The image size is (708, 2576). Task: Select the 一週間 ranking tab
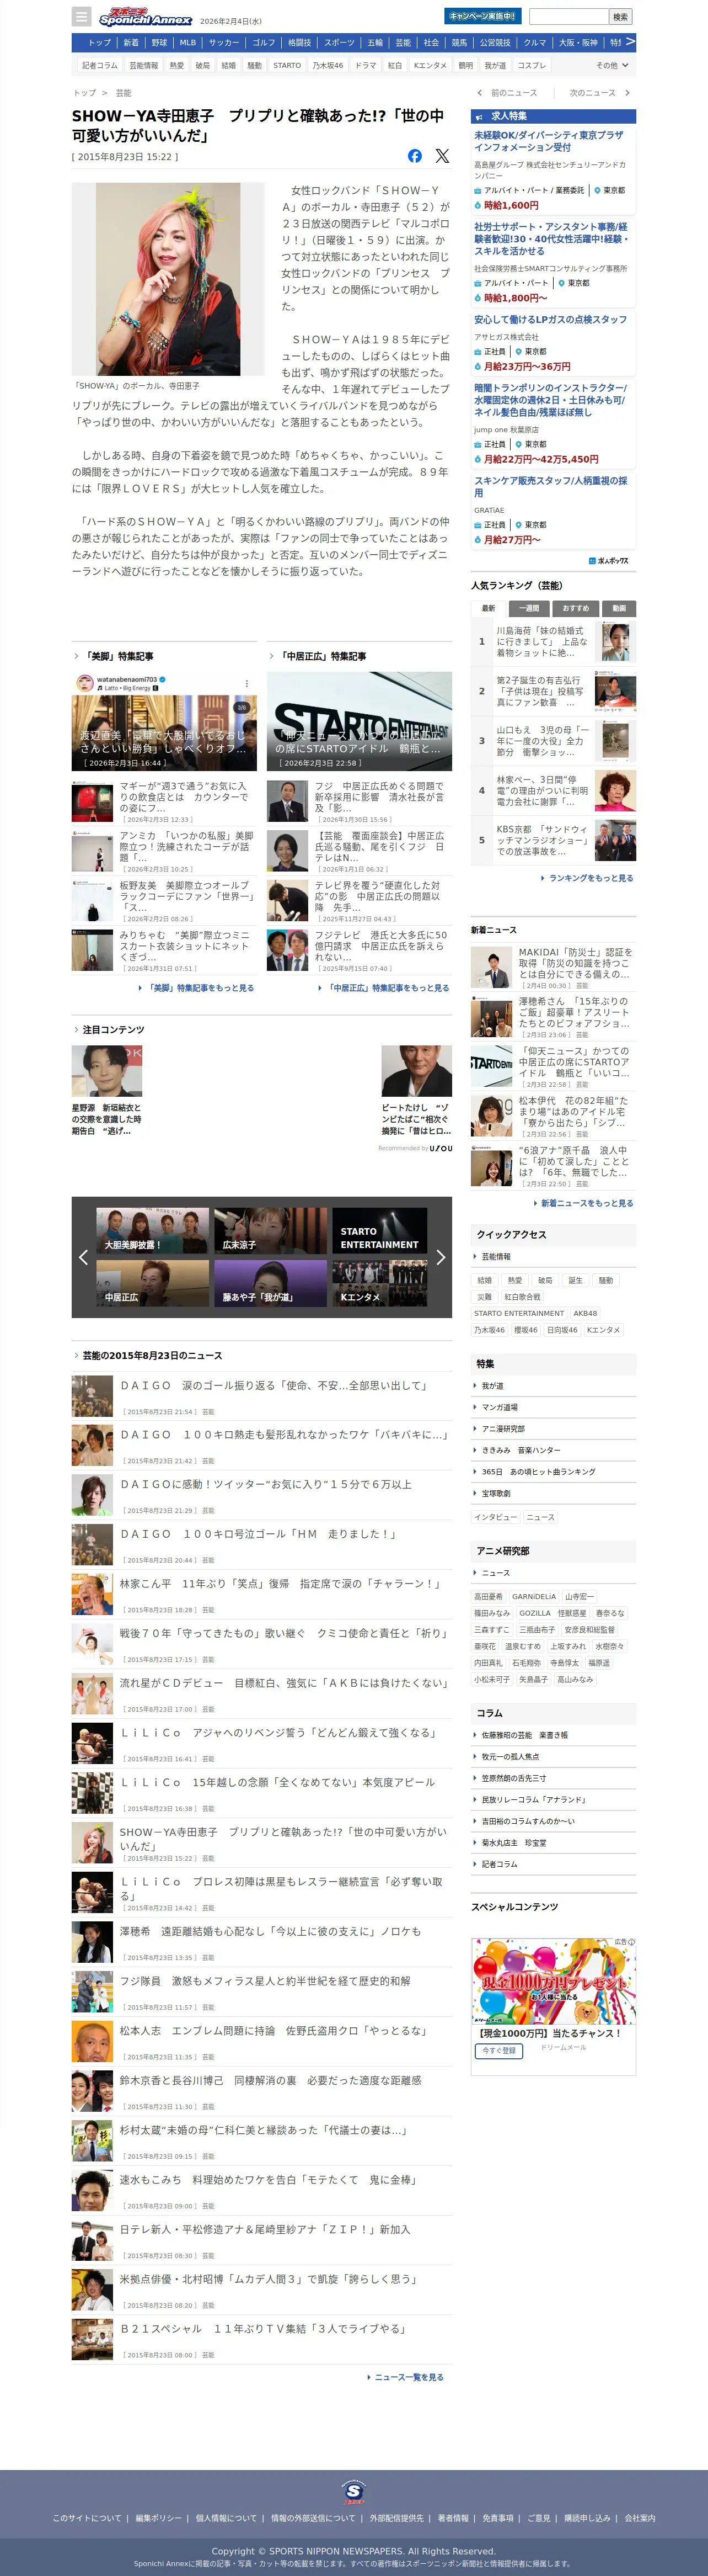529,608
